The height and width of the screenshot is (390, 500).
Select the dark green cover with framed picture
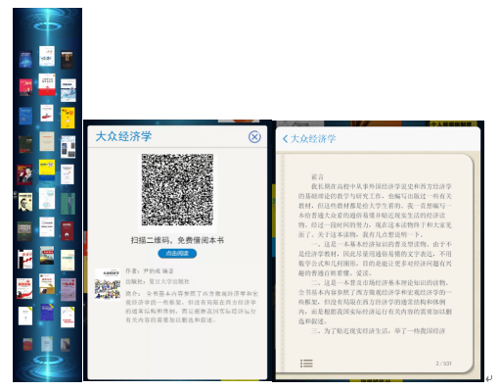24,231
